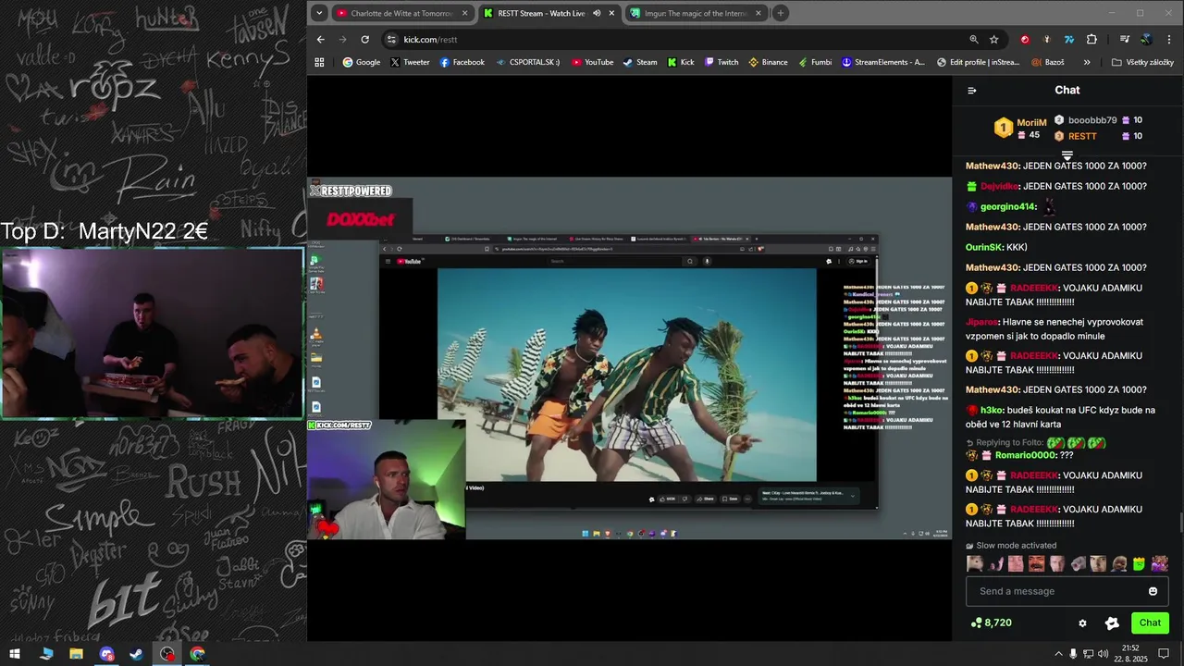Screen dimensions: 1184x666
Task: Open microphone icon in system tray
Action: pyautogui.click(x=1073, y=654)
